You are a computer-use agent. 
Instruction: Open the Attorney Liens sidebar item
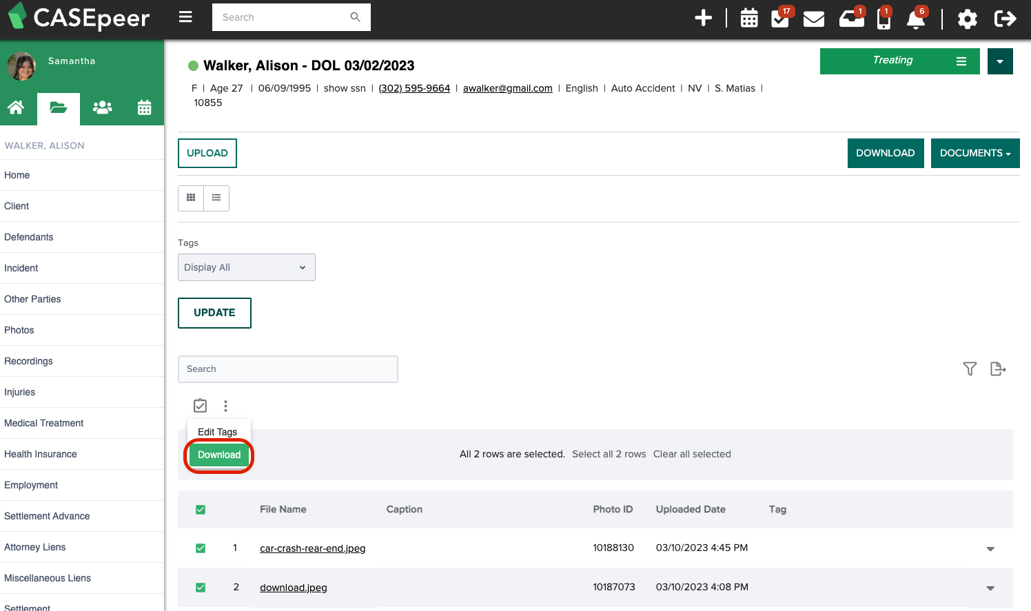tap(82, 547)
